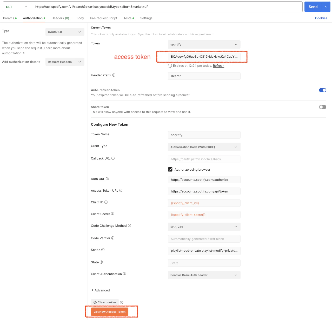Click the Access Token URL field
This screenshot has height=320, width=332.
(x=204, y=191)
